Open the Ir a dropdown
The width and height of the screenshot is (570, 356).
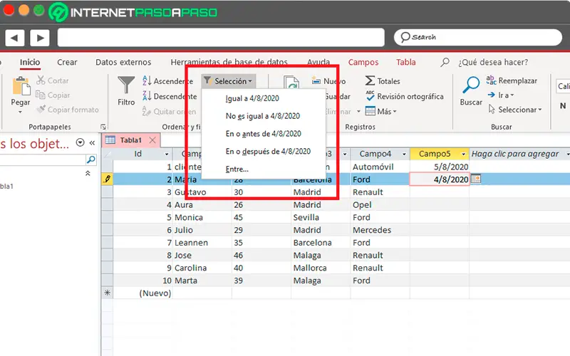pyautogui.click(x=501, y=95)
